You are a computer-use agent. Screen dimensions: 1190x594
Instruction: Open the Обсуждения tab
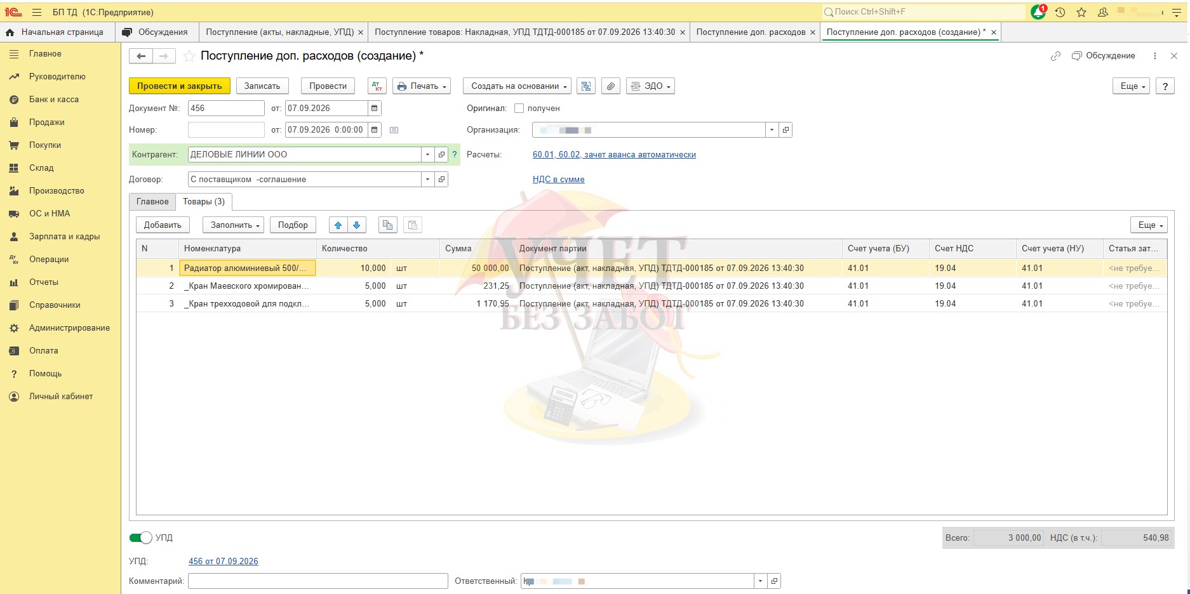(x=156, y=32)
